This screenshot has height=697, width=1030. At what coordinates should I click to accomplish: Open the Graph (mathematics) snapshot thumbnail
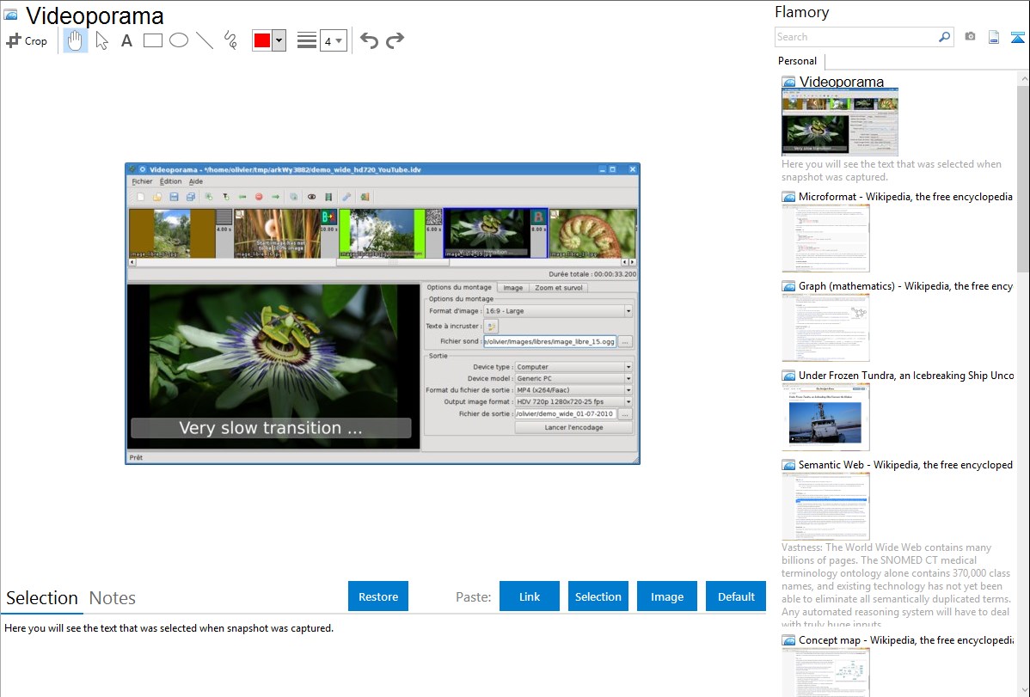(x=825, y=327)
